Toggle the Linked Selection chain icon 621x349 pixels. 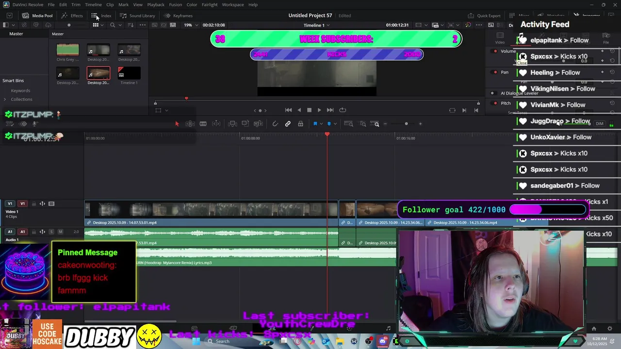click(x=288, y=124)
